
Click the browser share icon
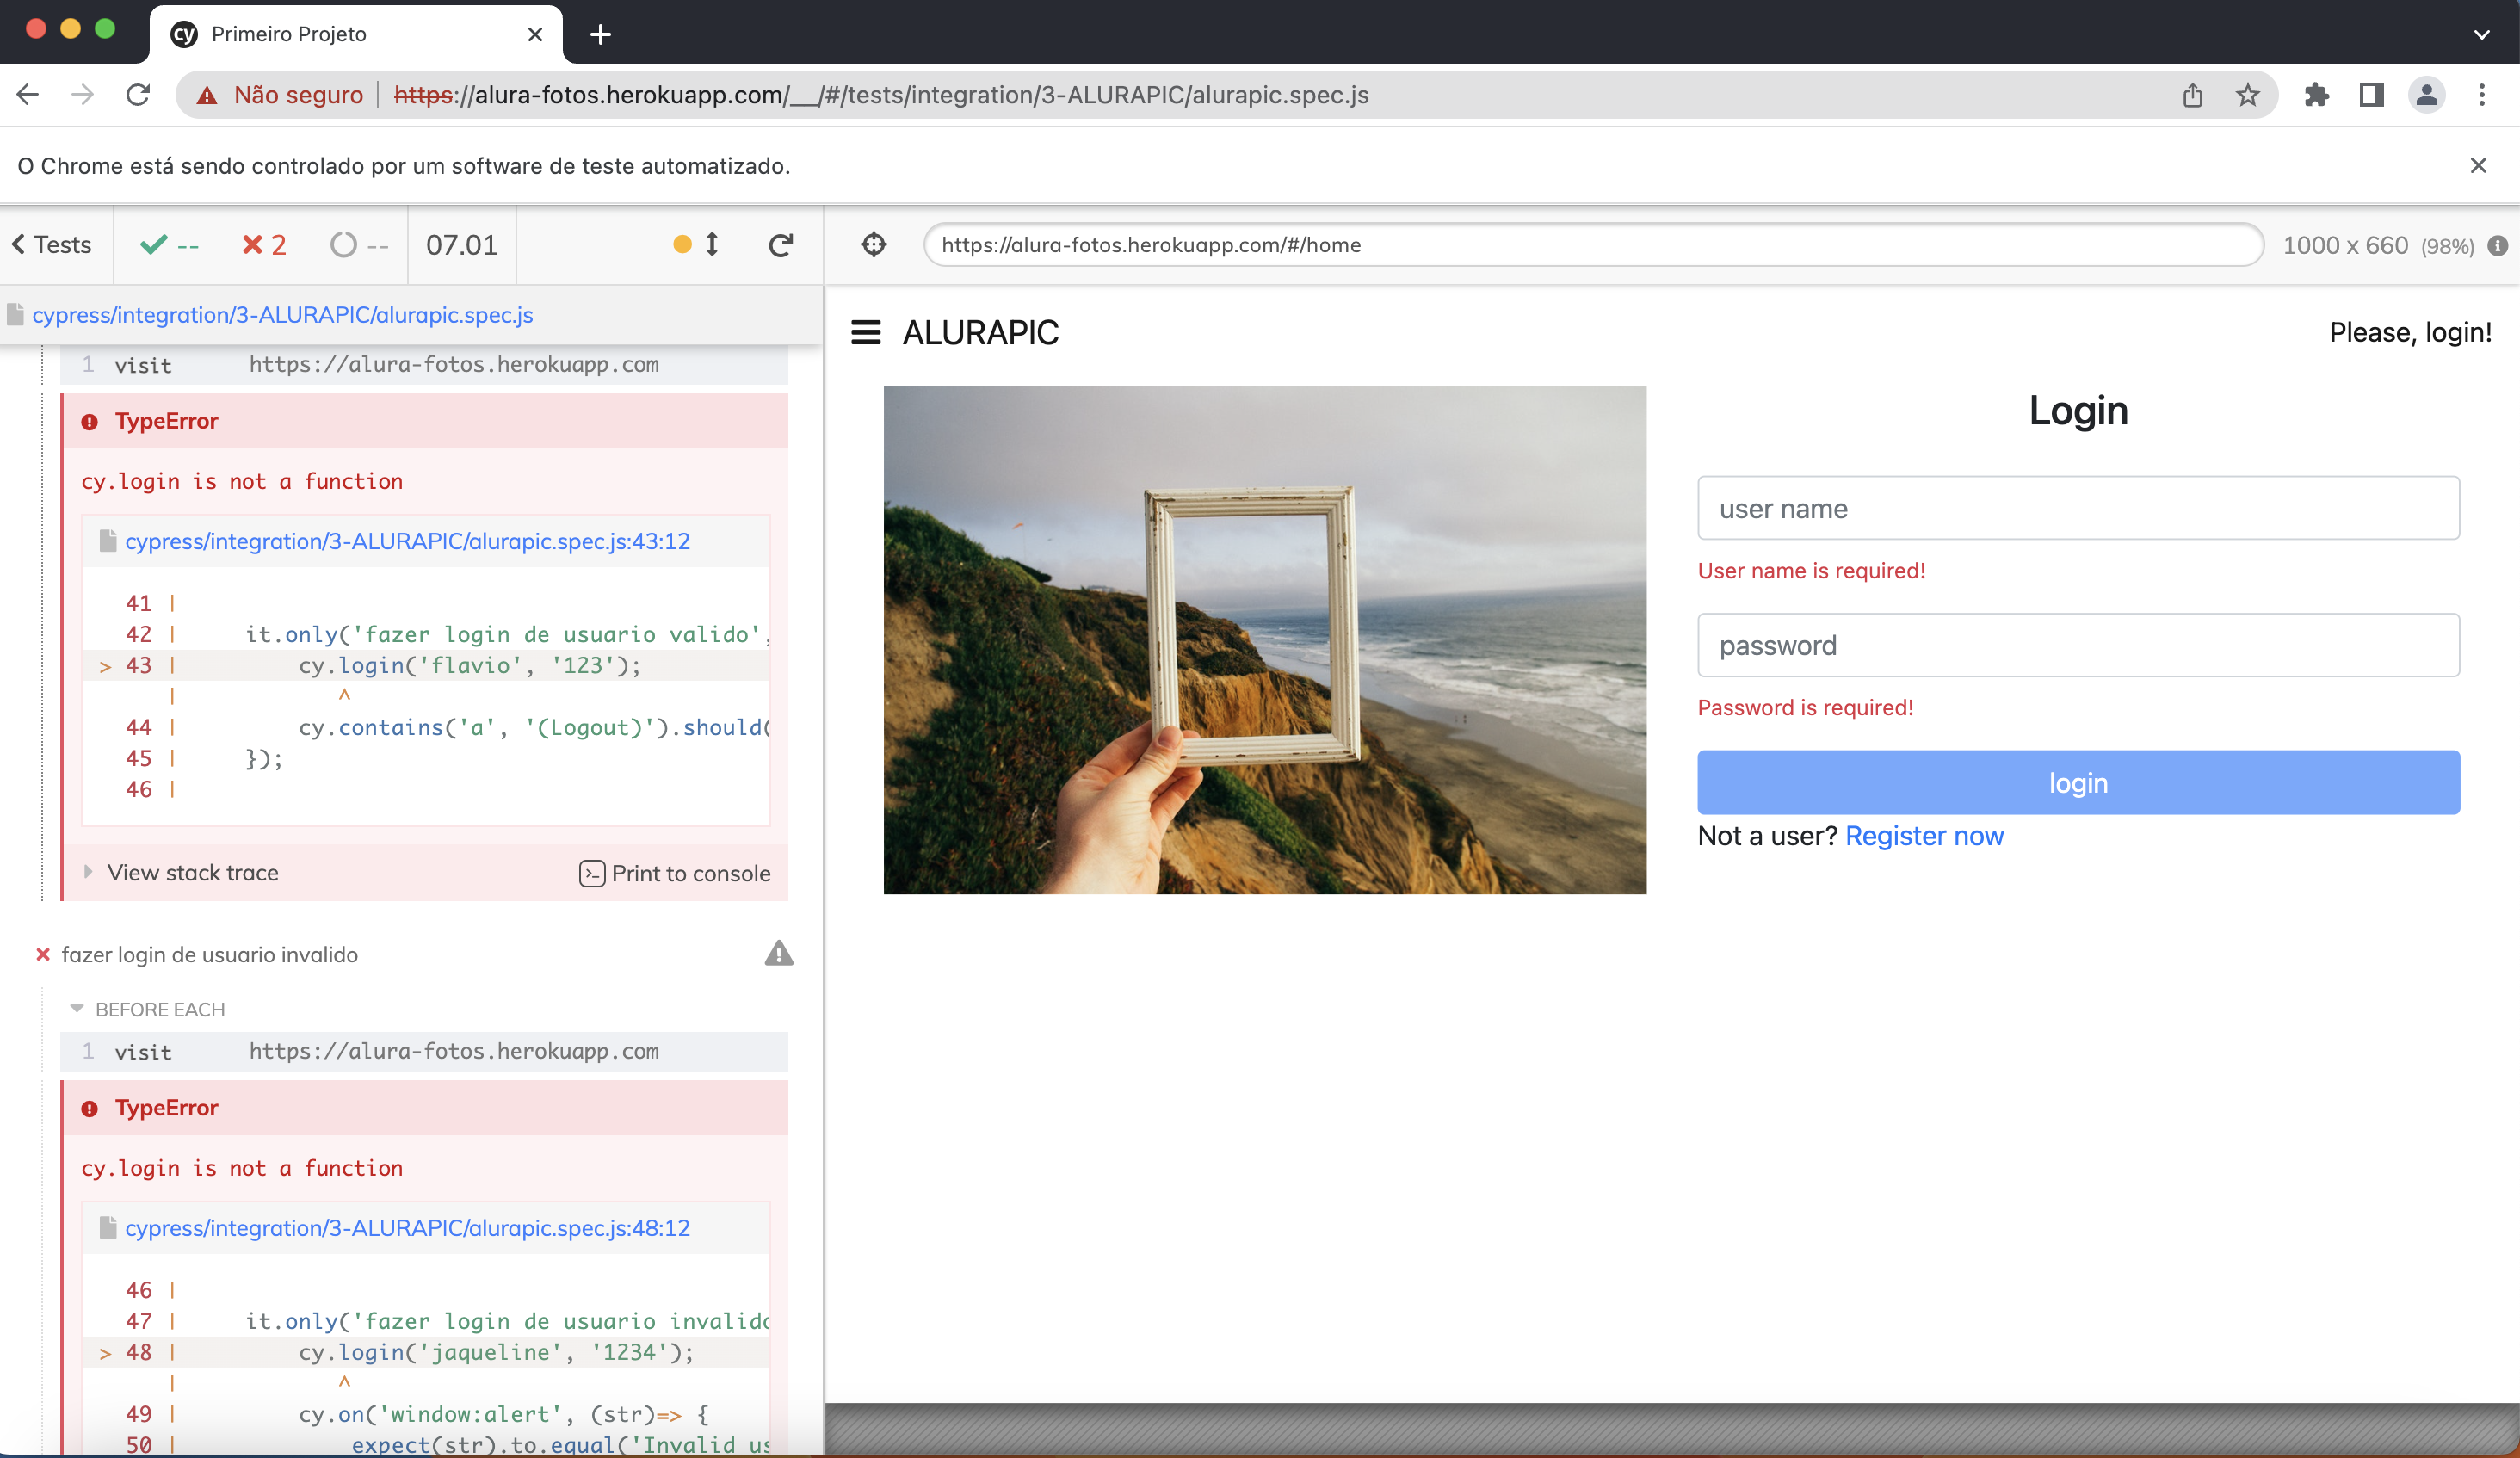coord(2192,95)
